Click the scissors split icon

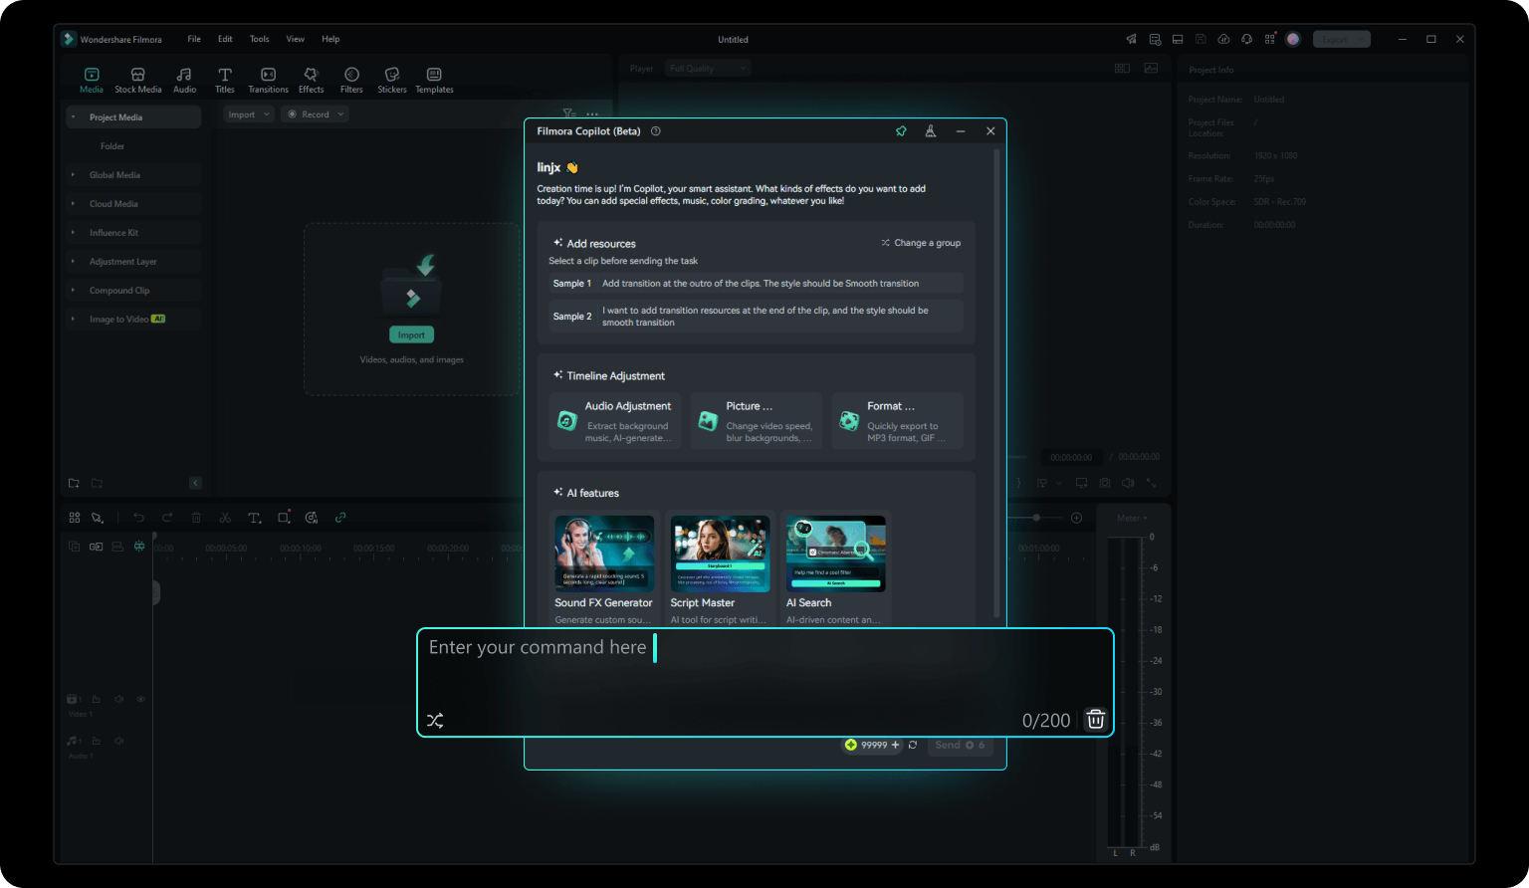tap(225, 518)
